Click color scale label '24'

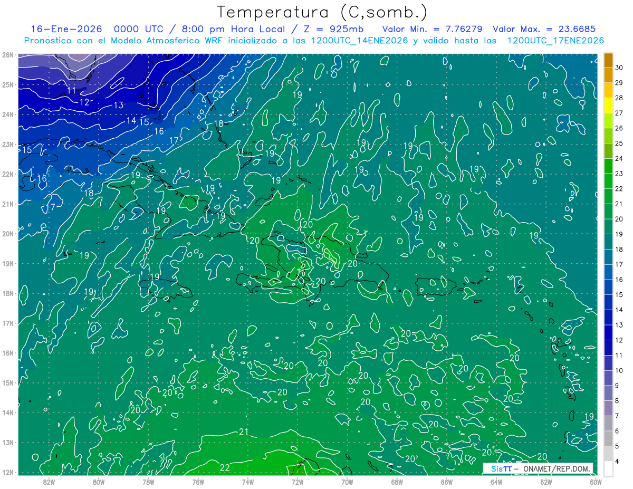point(619,158)
